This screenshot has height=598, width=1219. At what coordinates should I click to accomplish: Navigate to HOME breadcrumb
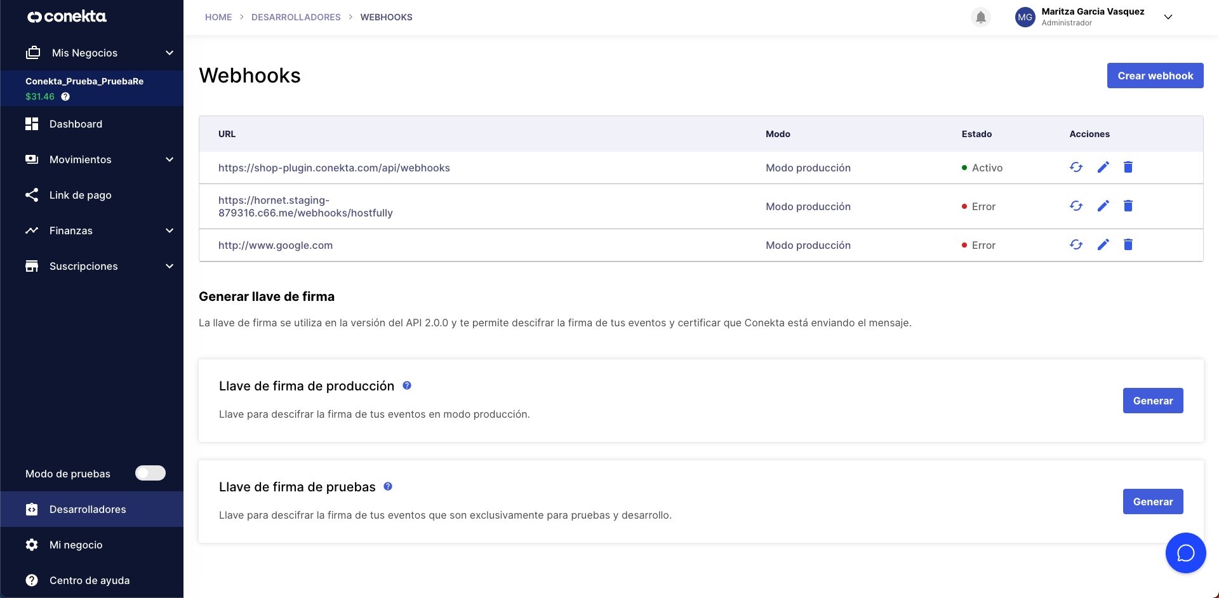coord(218,17)
